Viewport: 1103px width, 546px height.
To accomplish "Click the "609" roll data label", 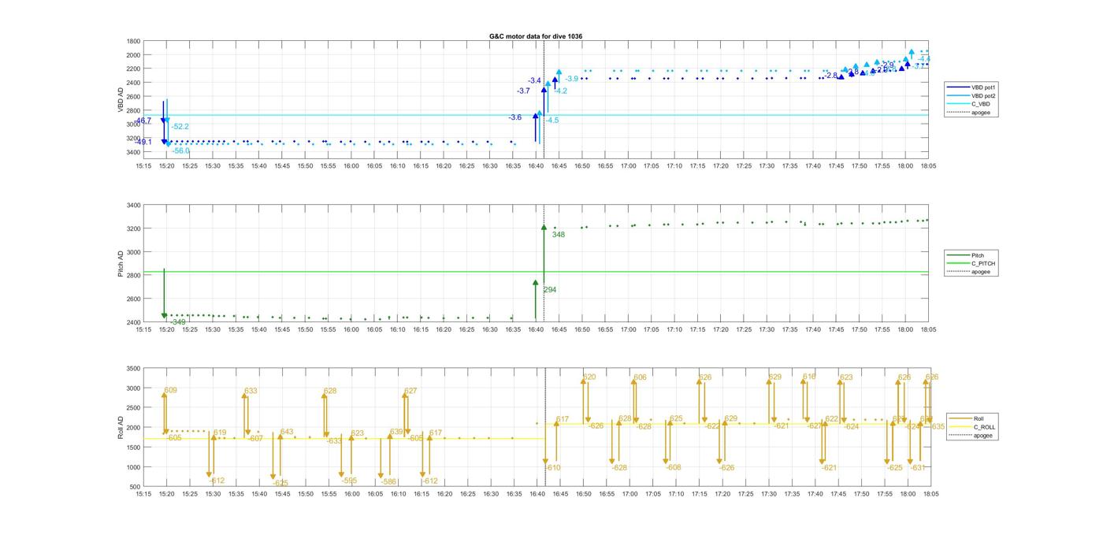I will click(x=171, y=391).
